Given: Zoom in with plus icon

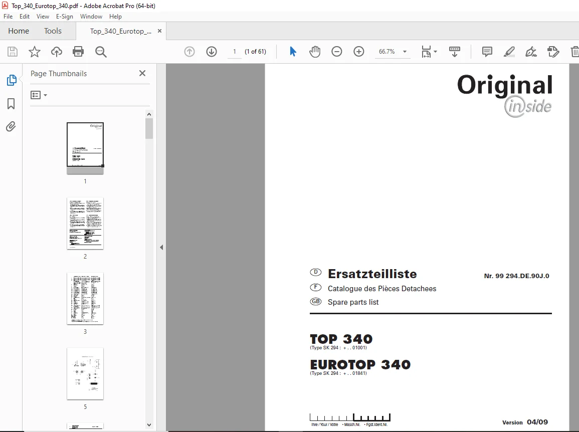Looking at the screenshot, I should click(x=359, y=52).
